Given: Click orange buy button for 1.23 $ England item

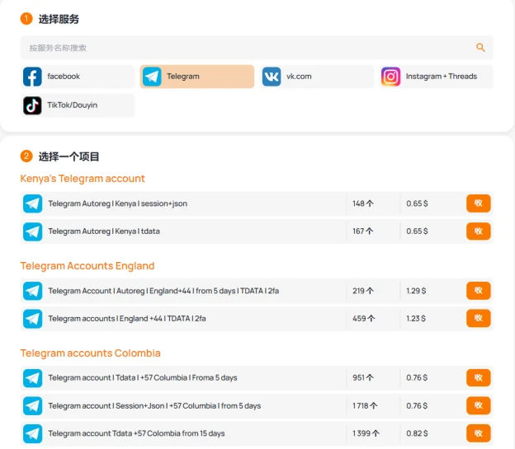Looking at the screenshot, I should [x=479, y=318].
